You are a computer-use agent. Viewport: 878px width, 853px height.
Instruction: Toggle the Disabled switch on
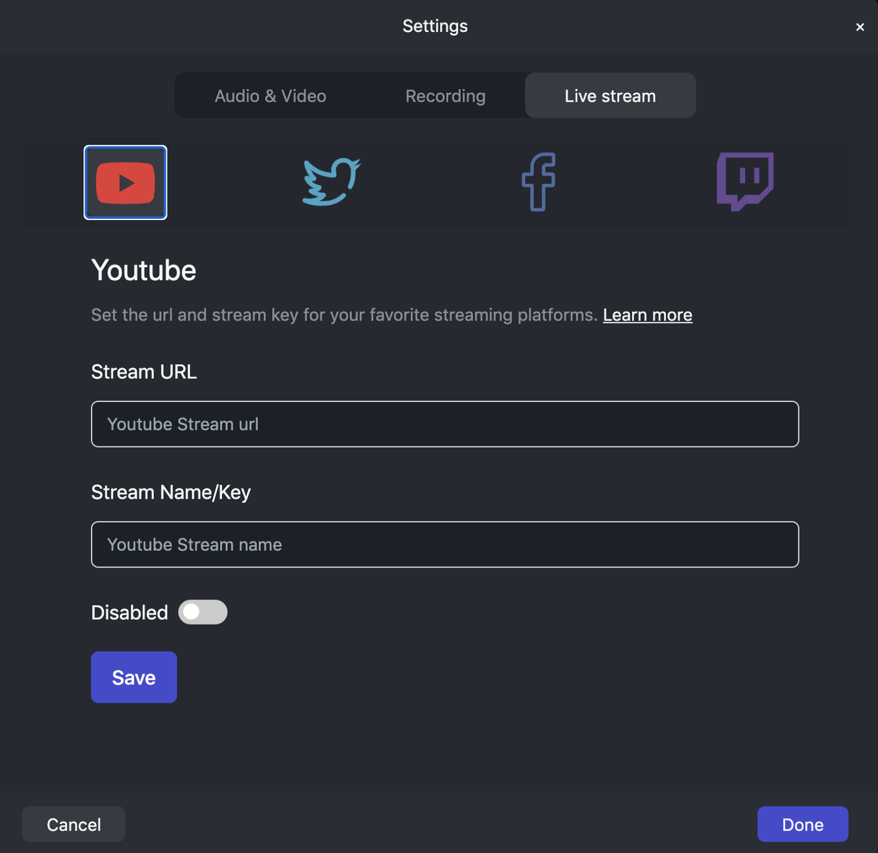[x=203, y=612]
